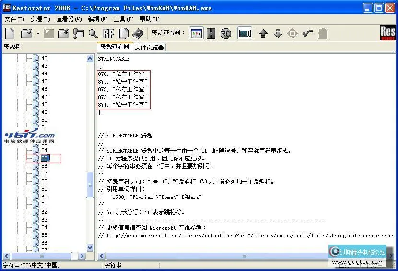This screenshot has height=271, width=398.
Task: Click the resource tree toggle toolbar icon
Action: (79, 33)
